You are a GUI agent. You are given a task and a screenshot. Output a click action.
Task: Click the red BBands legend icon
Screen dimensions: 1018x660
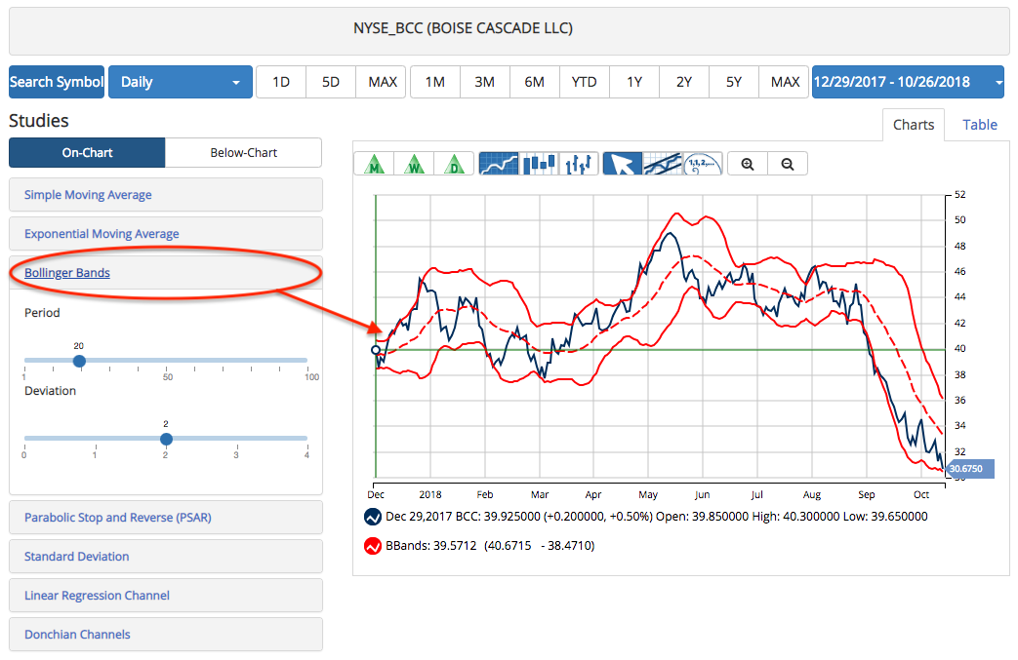tap(373, 546)
